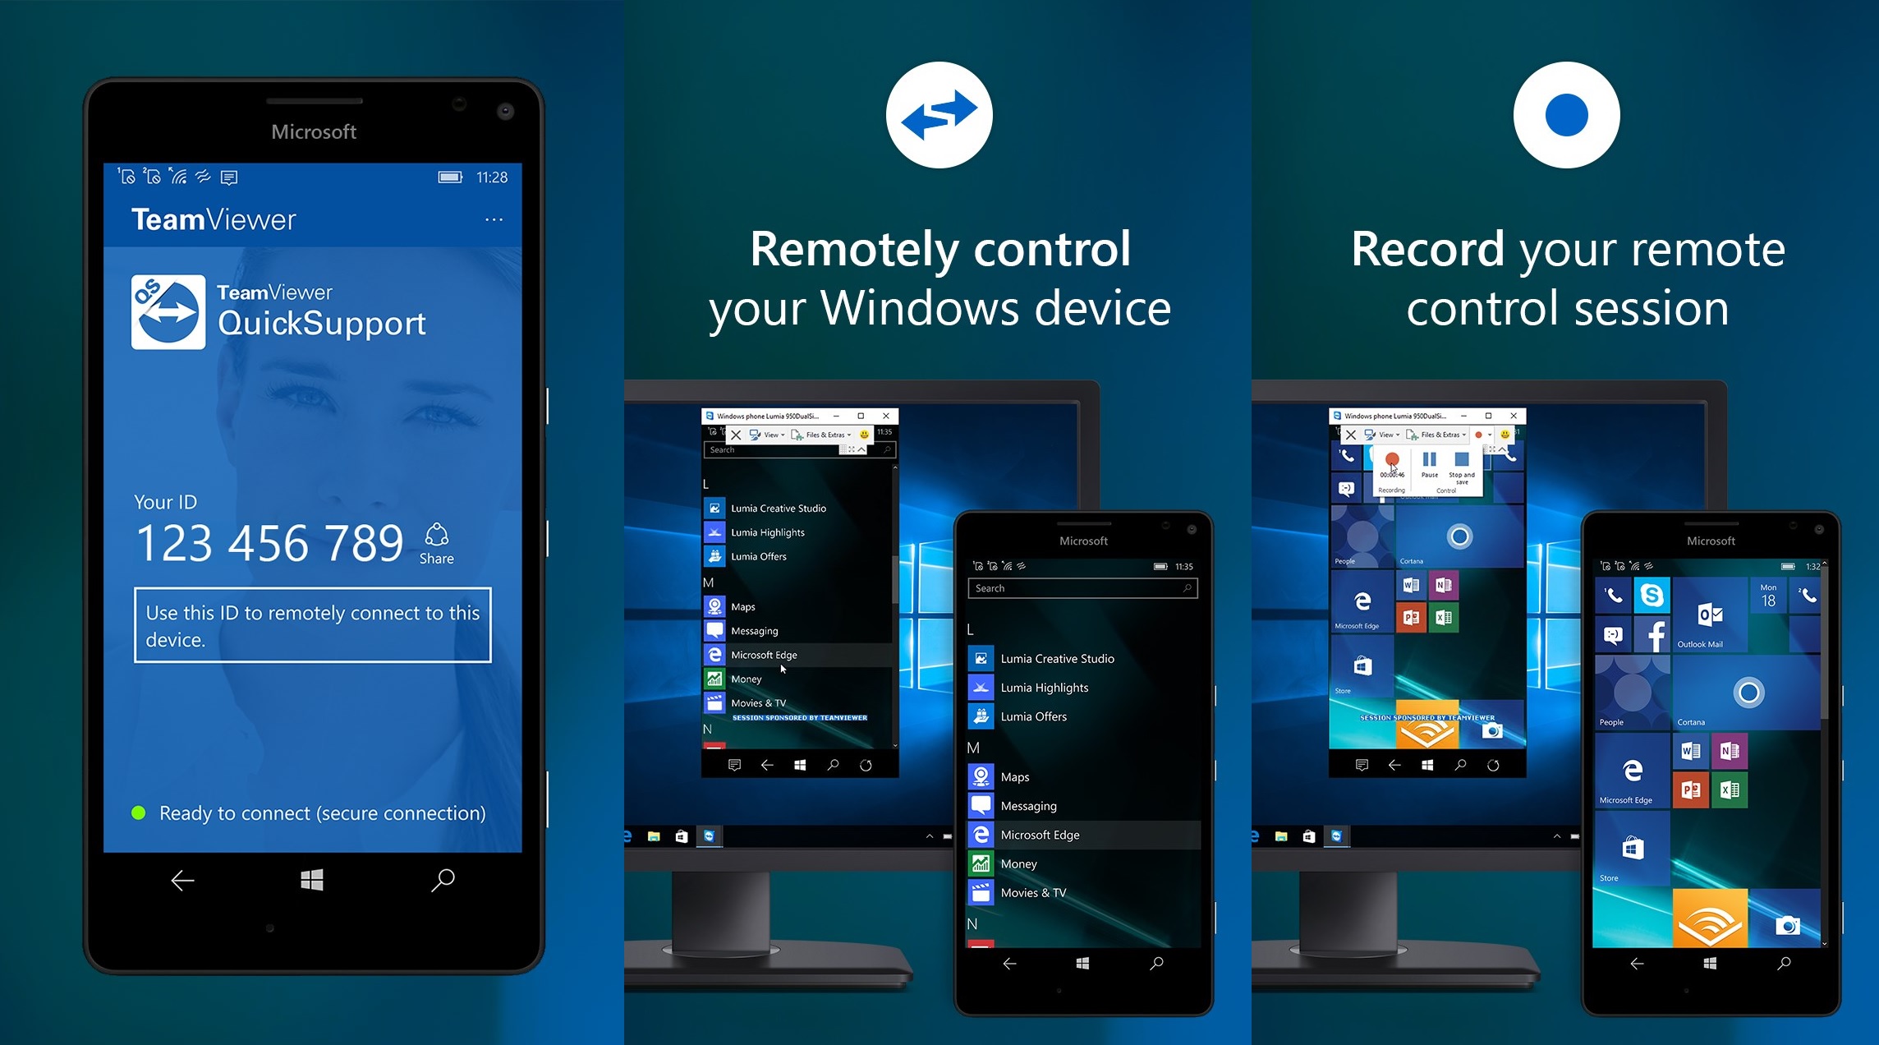This screenshot has width=1879, height=1045.
Task: Expand the View menu in remote session
Action: (x=781, y=431)
